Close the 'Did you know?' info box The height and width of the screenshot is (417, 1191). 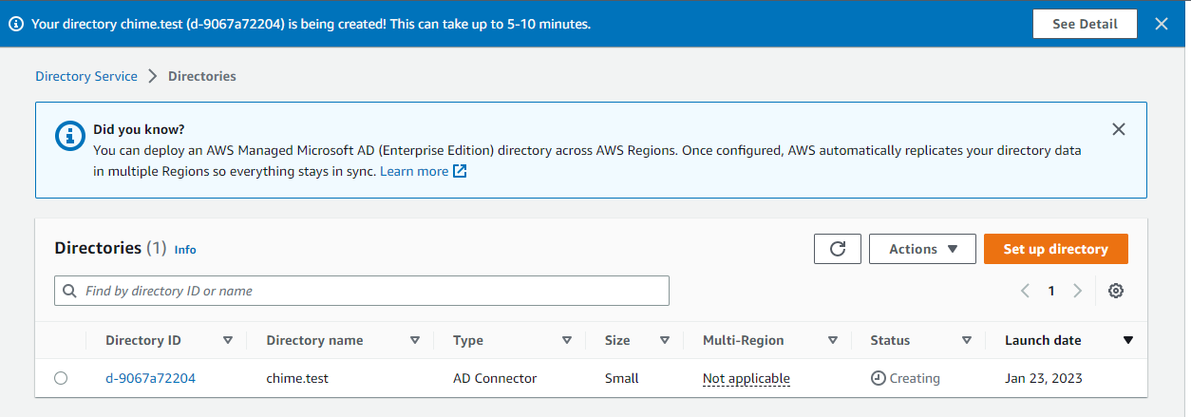(1119, 129)
